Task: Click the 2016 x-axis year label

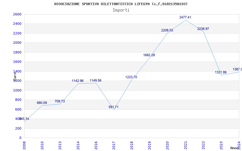Action: (96, 145)
